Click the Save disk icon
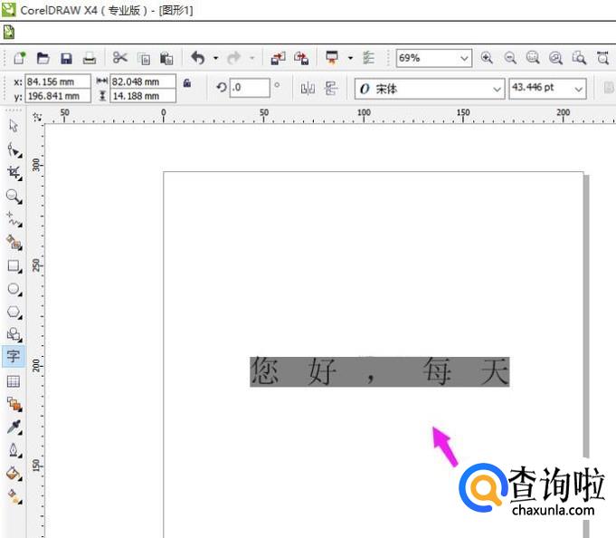This screenshot has width=616, height=538. pos(66,58)
